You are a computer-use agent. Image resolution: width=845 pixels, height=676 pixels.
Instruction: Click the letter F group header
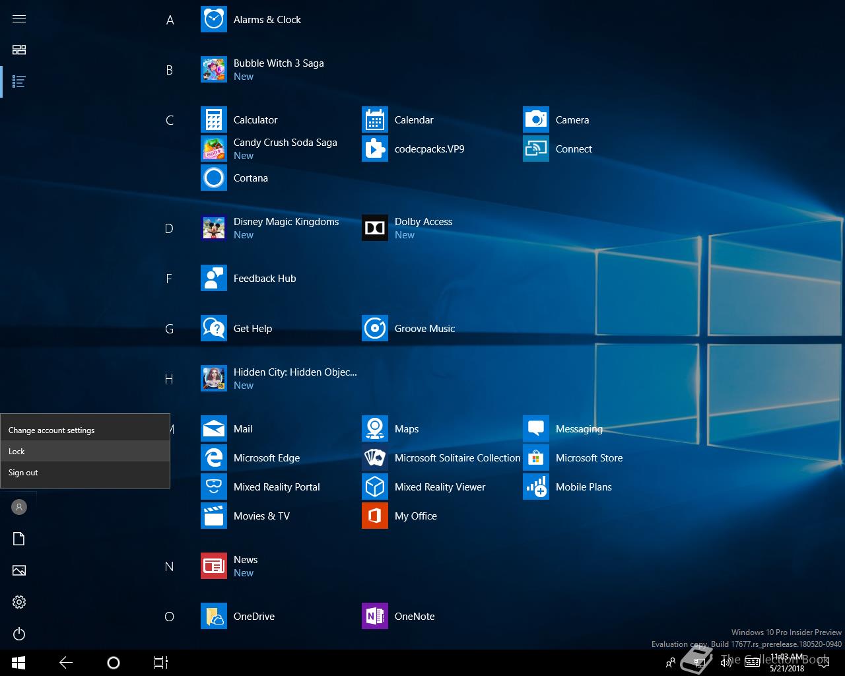coord(169,279)
